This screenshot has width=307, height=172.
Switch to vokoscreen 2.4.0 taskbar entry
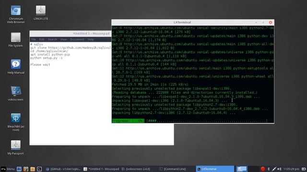point(135,169)
